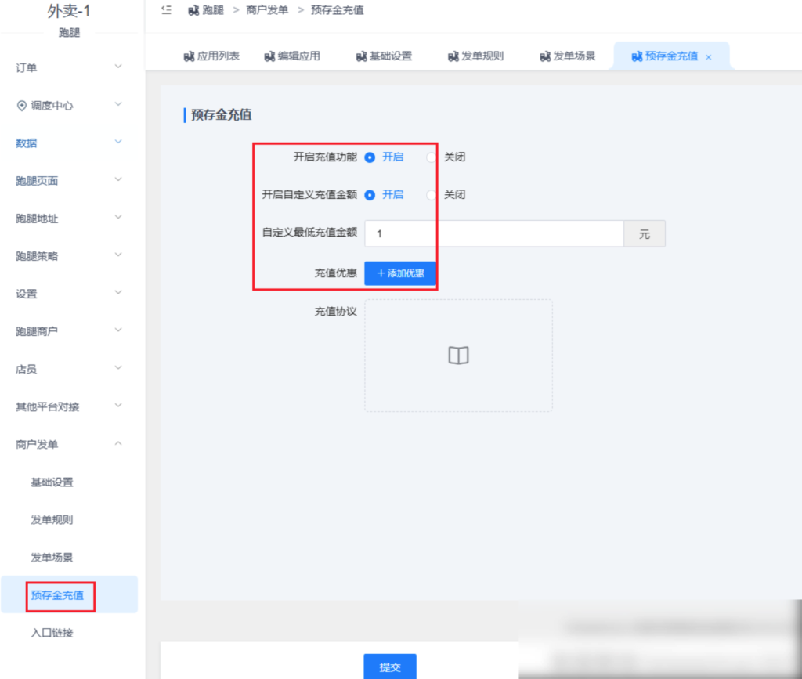The width and height of the screenshot is (802, 679).
Task: Click the book icon in 充值协议 box
Action: pyautogui.click(x=458, y=356)
